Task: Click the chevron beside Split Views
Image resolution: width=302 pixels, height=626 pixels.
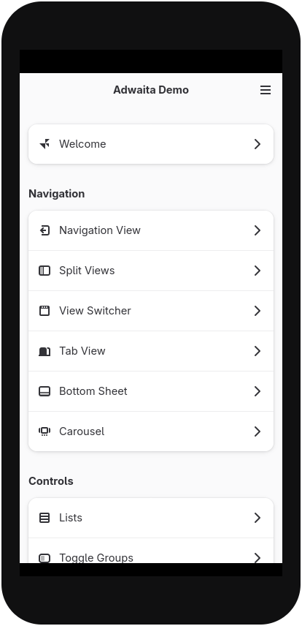Action: coord(258,271)
